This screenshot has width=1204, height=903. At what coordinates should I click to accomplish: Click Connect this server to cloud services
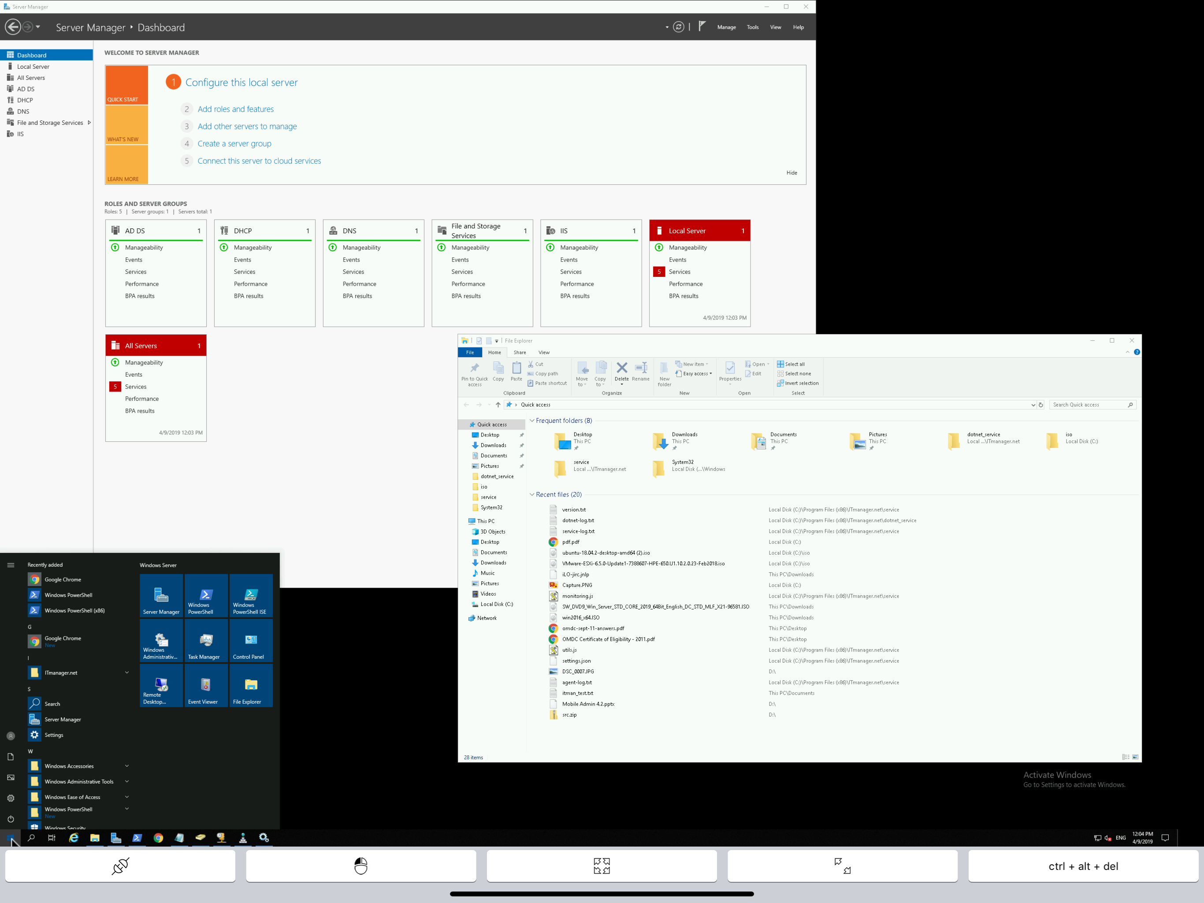coord(259,160)
